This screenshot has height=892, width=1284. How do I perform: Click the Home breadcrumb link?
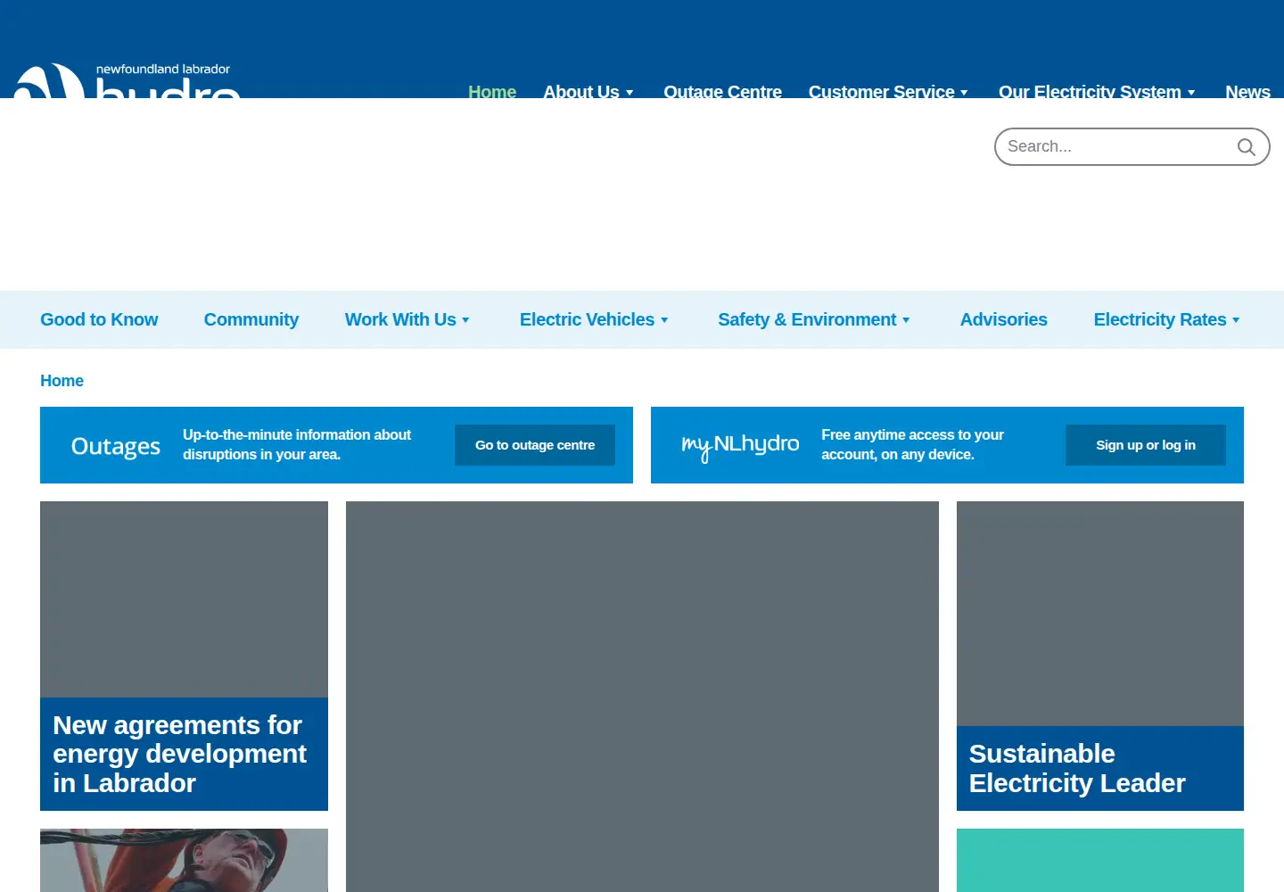pos(62,381)
